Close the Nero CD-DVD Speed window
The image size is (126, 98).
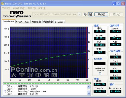click(123, 4)
